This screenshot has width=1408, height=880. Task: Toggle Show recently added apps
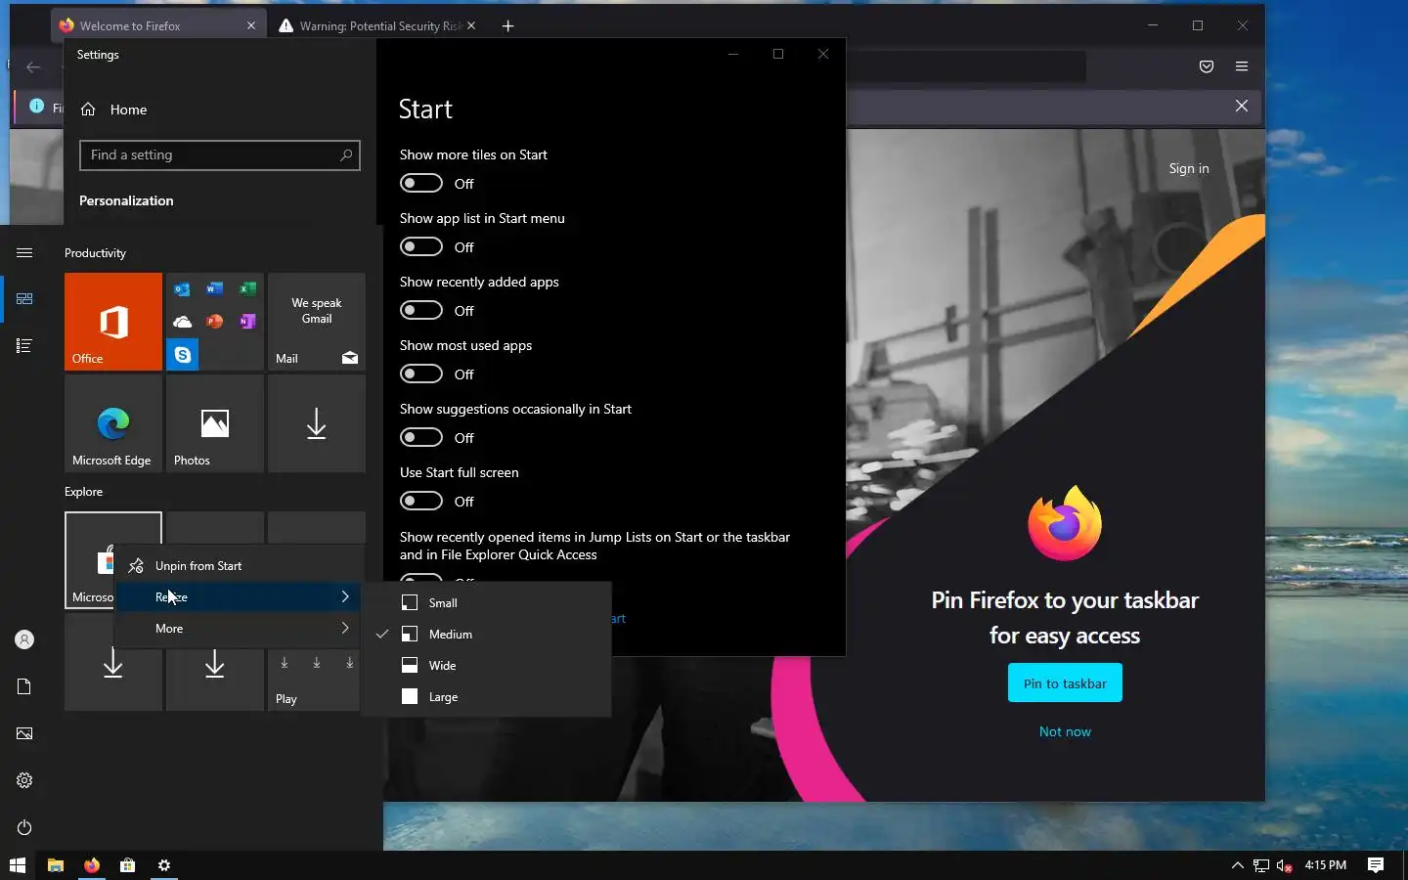(x=421, y=310)
